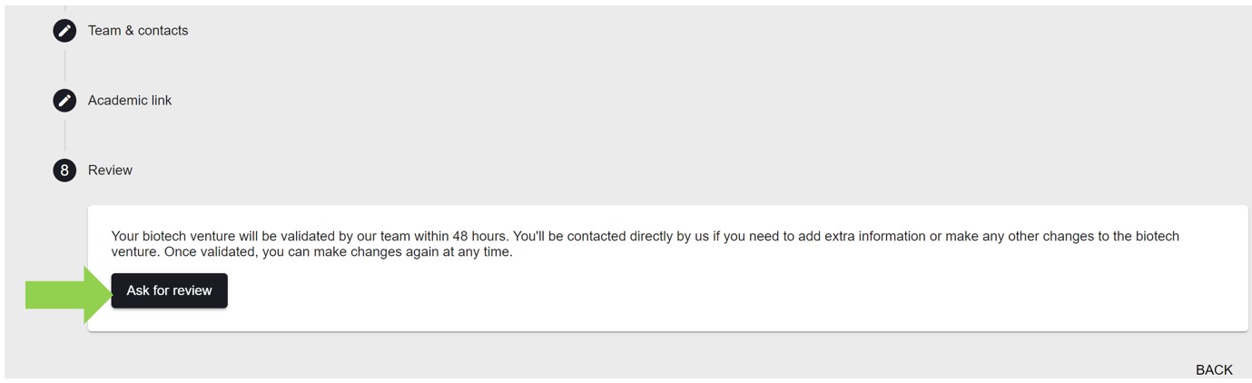Image resolution: width=1252 pixels, height=383 pixels.
Task: Click the pencil icon beside Team & contacts
Action: point(64,31)
